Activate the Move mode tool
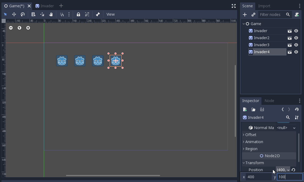The width and height of the screenshot is (304, 182). 14,14
